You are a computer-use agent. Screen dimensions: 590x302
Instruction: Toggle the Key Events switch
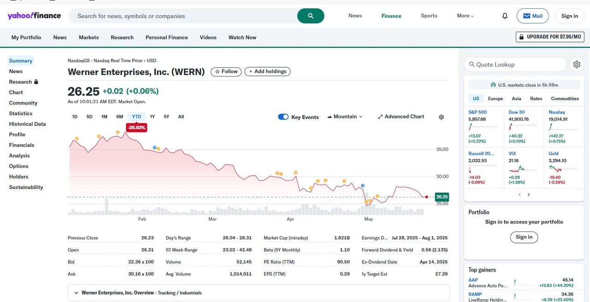coord(283,117)
